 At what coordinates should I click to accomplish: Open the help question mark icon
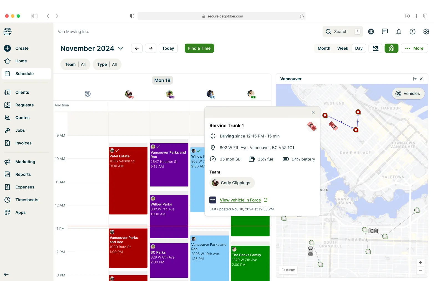[x=412, y=32]
